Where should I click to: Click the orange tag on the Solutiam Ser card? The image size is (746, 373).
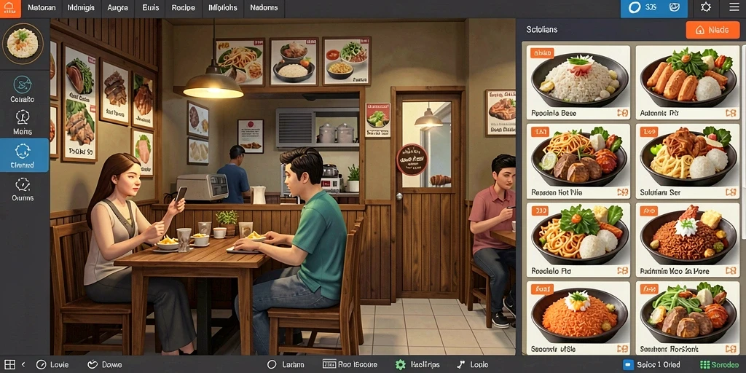click(649, 131)
